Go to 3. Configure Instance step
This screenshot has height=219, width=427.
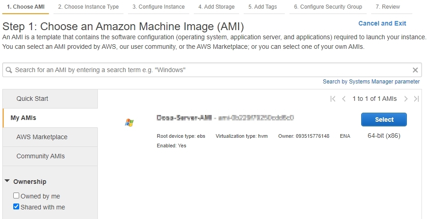pyautogui.click(x=159, y=7)
